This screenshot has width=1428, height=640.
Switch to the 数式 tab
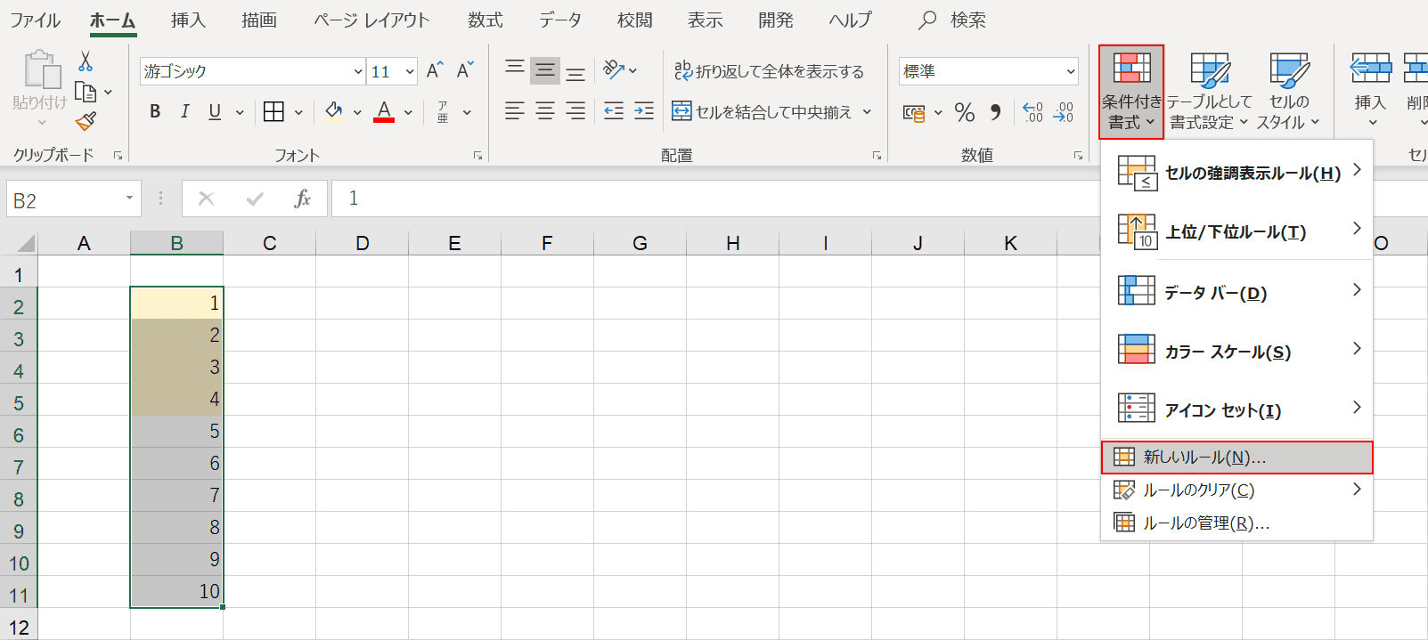(x=486, y=20)
